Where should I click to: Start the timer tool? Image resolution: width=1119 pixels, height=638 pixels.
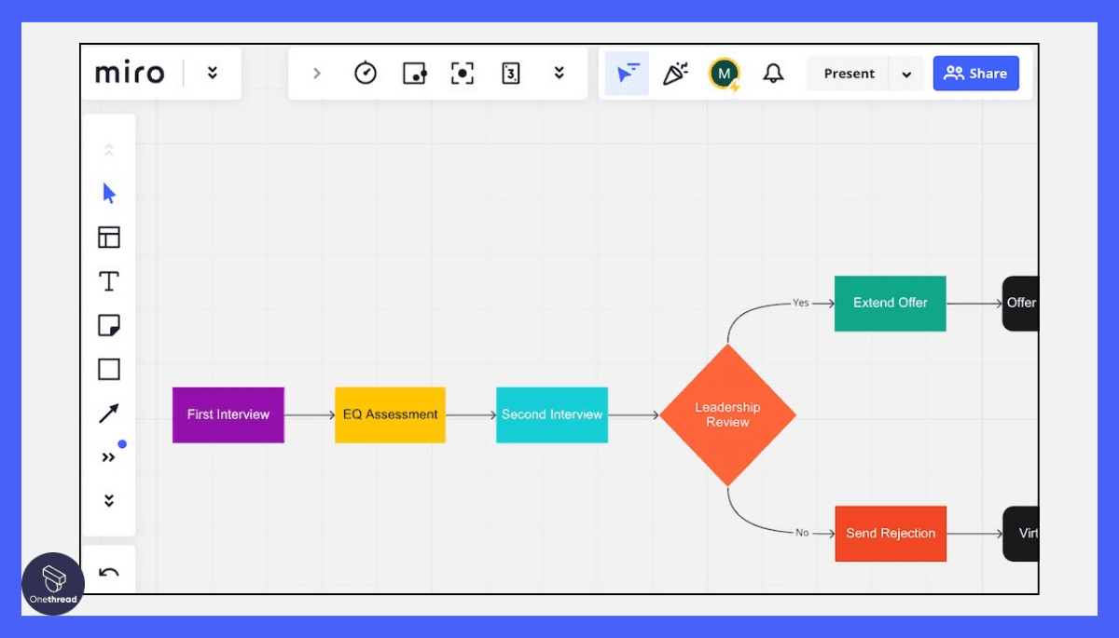366,73
